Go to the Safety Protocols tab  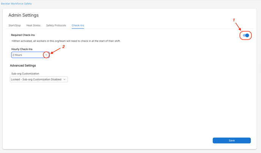(56, 25)
